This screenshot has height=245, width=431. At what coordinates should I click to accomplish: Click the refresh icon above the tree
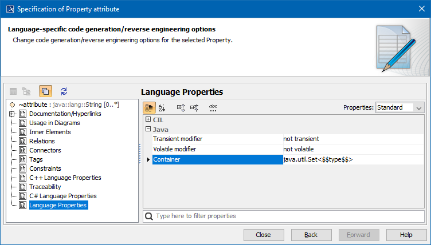click(64, 91)
